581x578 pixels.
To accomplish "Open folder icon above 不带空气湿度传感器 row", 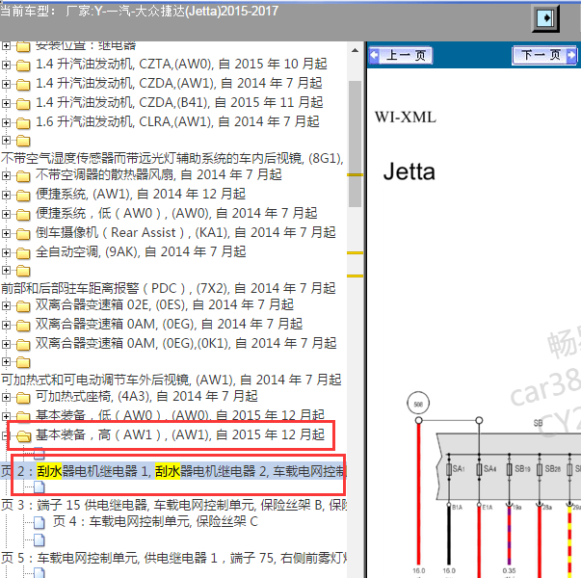I will pyautogui.click(x=23, y=141).
